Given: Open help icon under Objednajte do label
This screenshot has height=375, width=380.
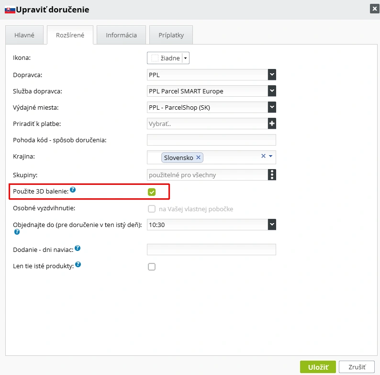Looking at the screenshot, I should click(17, 232).
